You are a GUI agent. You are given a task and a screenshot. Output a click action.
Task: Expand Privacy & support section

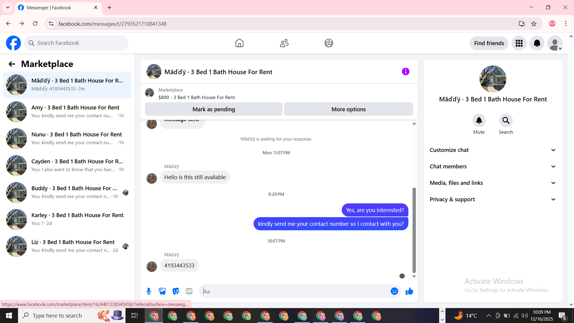pos(493,199)
